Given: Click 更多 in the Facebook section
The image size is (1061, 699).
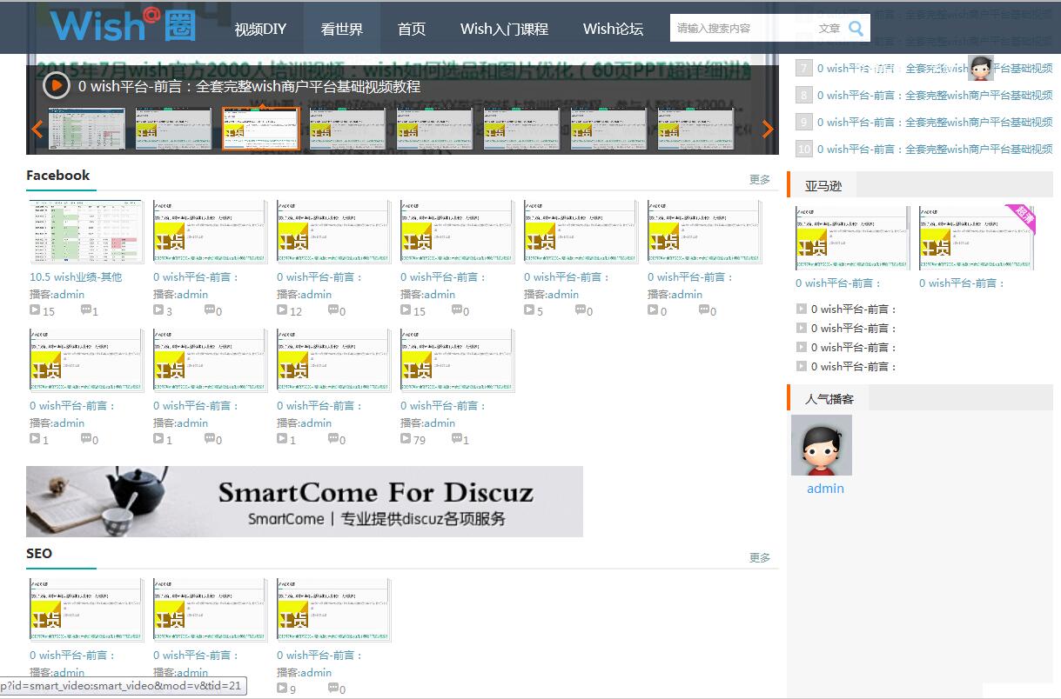Looking at the screenshot, I should [x=760, y=179].
